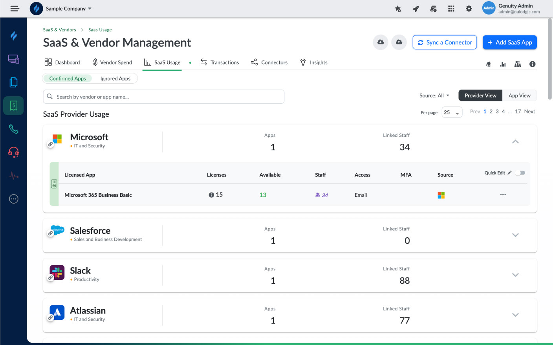The width and height of the screenshot is (553, 345).
Task: Open the Dashboard tab
Action: point(62,62)
